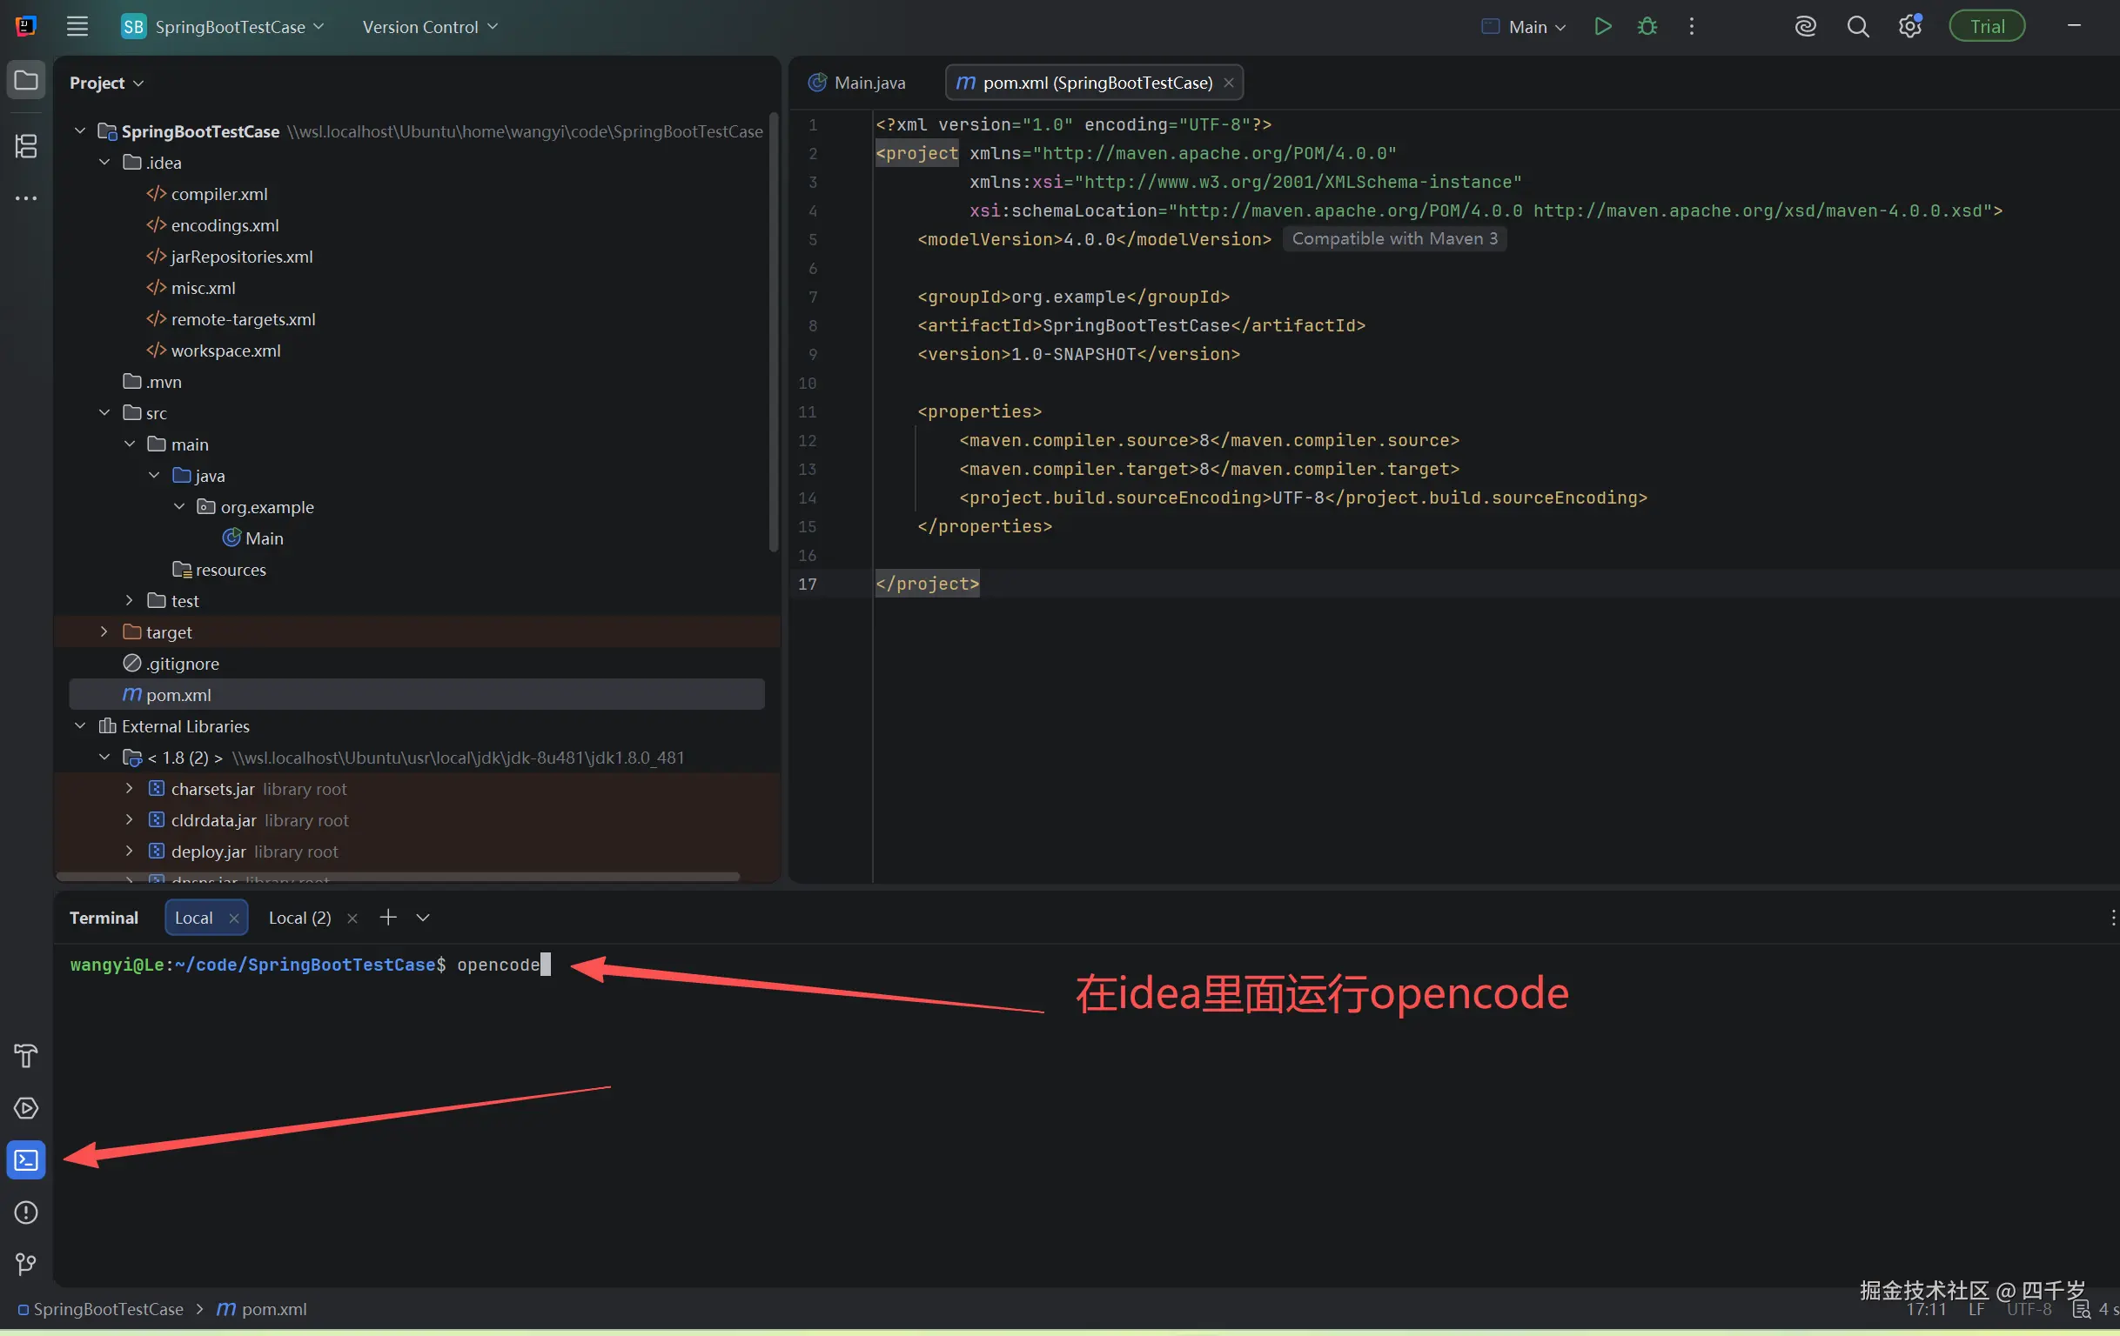
Task: Open the IDE Settings gear icon
Action: pyautogui.click(x=1909, y=25)
